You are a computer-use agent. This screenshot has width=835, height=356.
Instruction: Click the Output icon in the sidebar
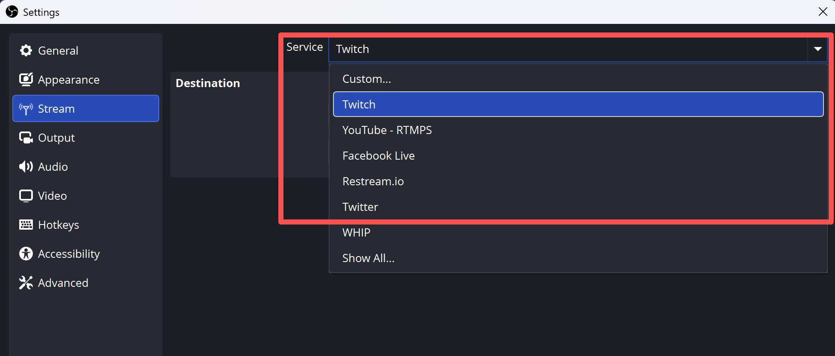pyautogui.click(x=26, y=138)
